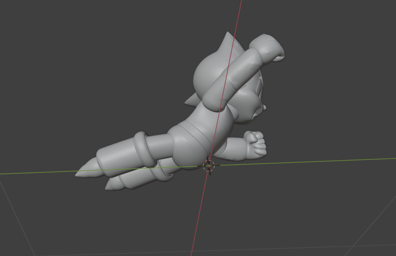Select the ring cuff on the lower boot
The image size is (396, 256).
[x=165, y=171]
